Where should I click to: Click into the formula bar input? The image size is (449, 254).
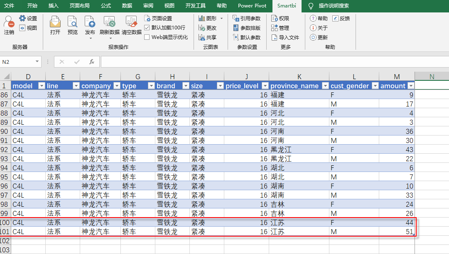(275, 62)
